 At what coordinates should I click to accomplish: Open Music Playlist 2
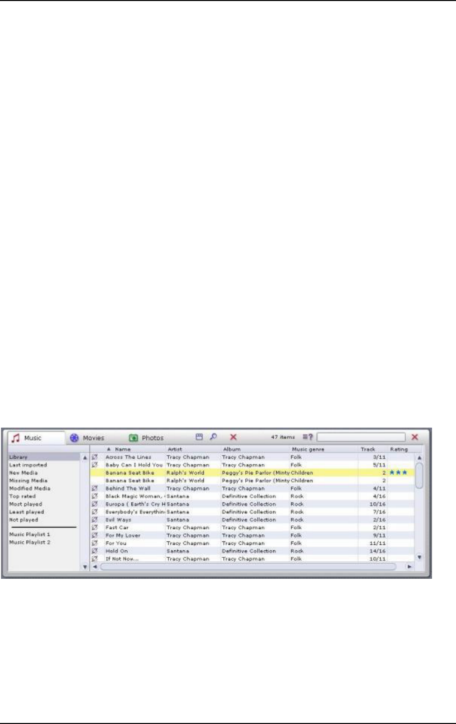30,542
